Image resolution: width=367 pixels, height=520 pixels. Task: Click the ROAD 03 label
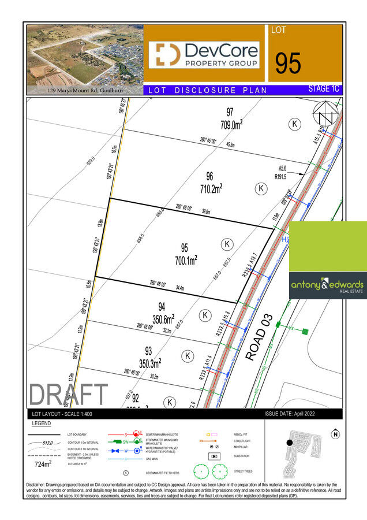(x=260, y=337)
